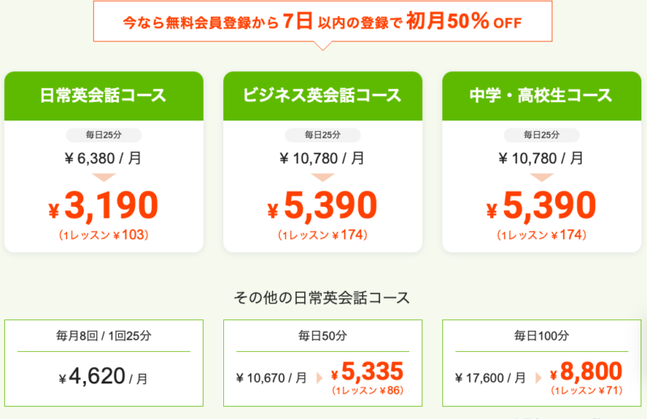This screenshot has width=647, height=419.
Task: Click the 毎日25分 badge under ビジネス英会話コース
Action: click(323, 135)
